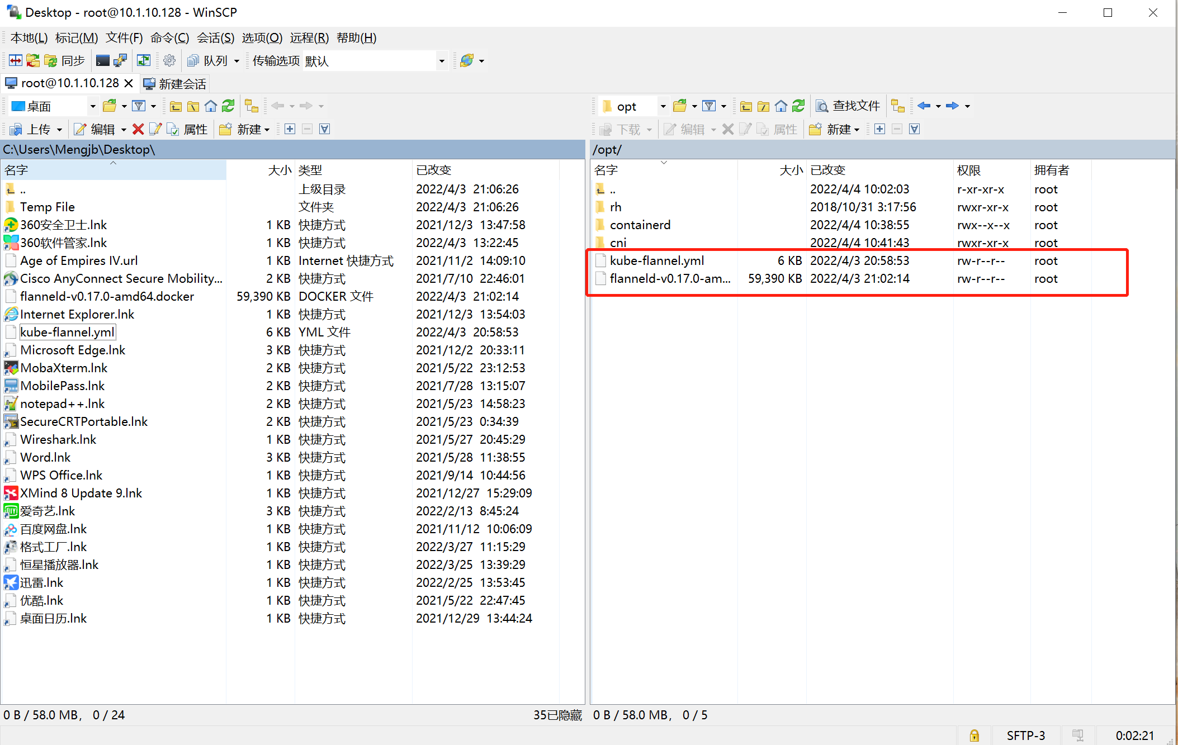Click local rename icon
The height and width of the screenshot is (745, 1178).
click(155, 129)
